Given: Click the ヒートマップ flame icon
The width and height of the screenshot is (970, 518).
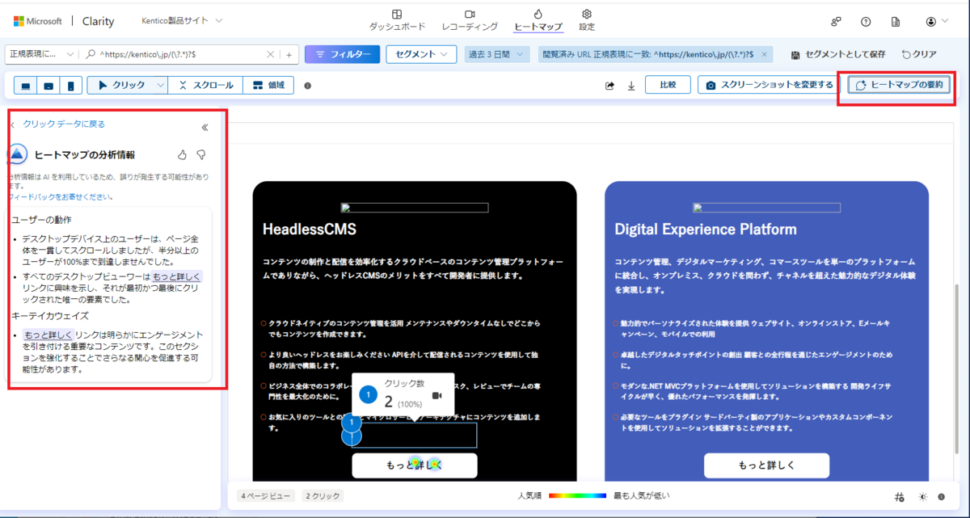Looking at the screenshot, I should click(x=538, y=14).
